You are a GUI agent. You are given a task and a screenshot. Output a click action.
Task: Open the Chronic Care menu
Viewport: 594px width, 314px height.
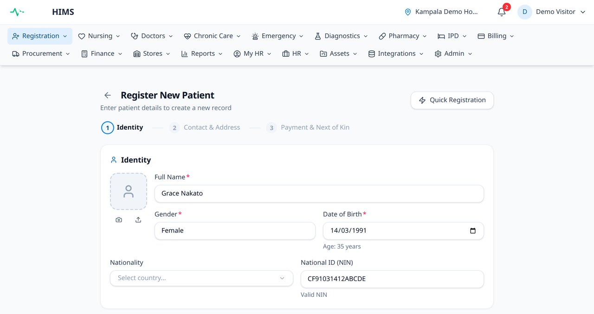pos(213,36)
